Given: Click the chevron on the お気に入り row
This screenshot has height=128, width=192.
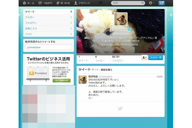Looking at the screenshot, I should tap(71, 29).
